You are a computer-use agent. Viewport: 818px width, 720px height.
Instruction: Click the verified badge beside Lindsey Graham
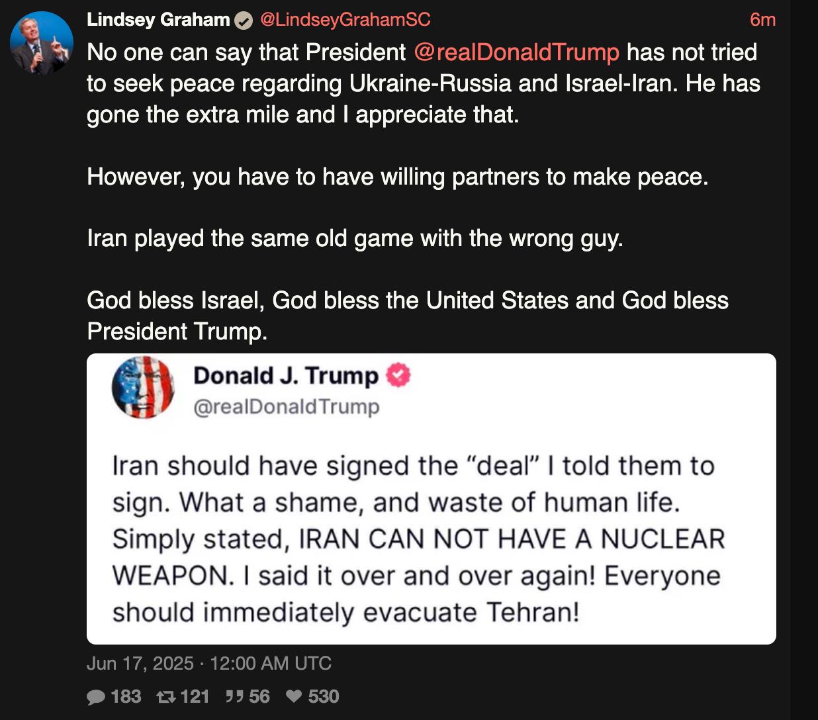pyautogui.click(x=244, y=21)
